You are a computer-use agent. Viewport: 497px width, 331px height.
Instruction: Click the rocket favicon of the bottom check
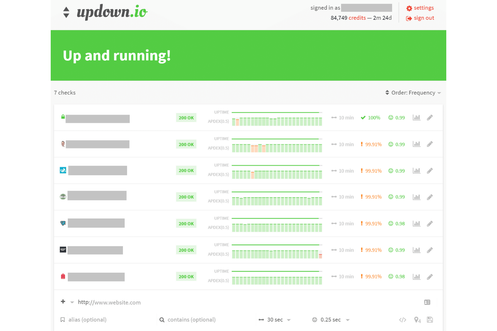coord(63,276)
